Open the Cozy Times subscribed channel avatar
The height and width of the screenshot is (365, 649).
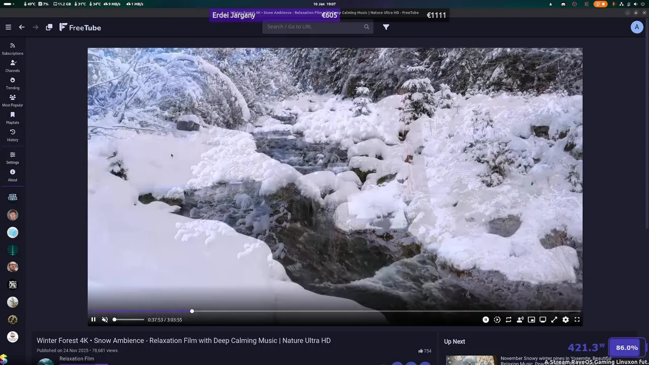[13, 197]
